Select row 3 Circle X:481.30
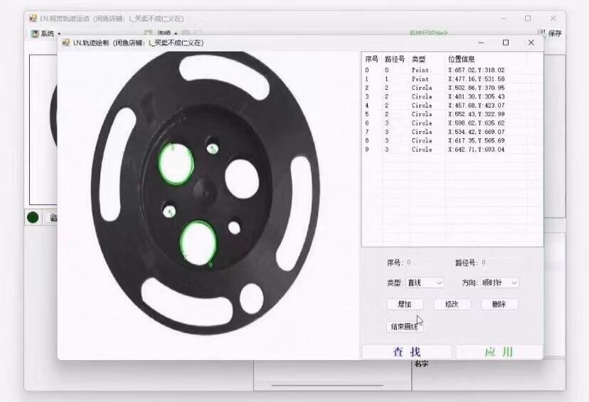 point(452,97)
